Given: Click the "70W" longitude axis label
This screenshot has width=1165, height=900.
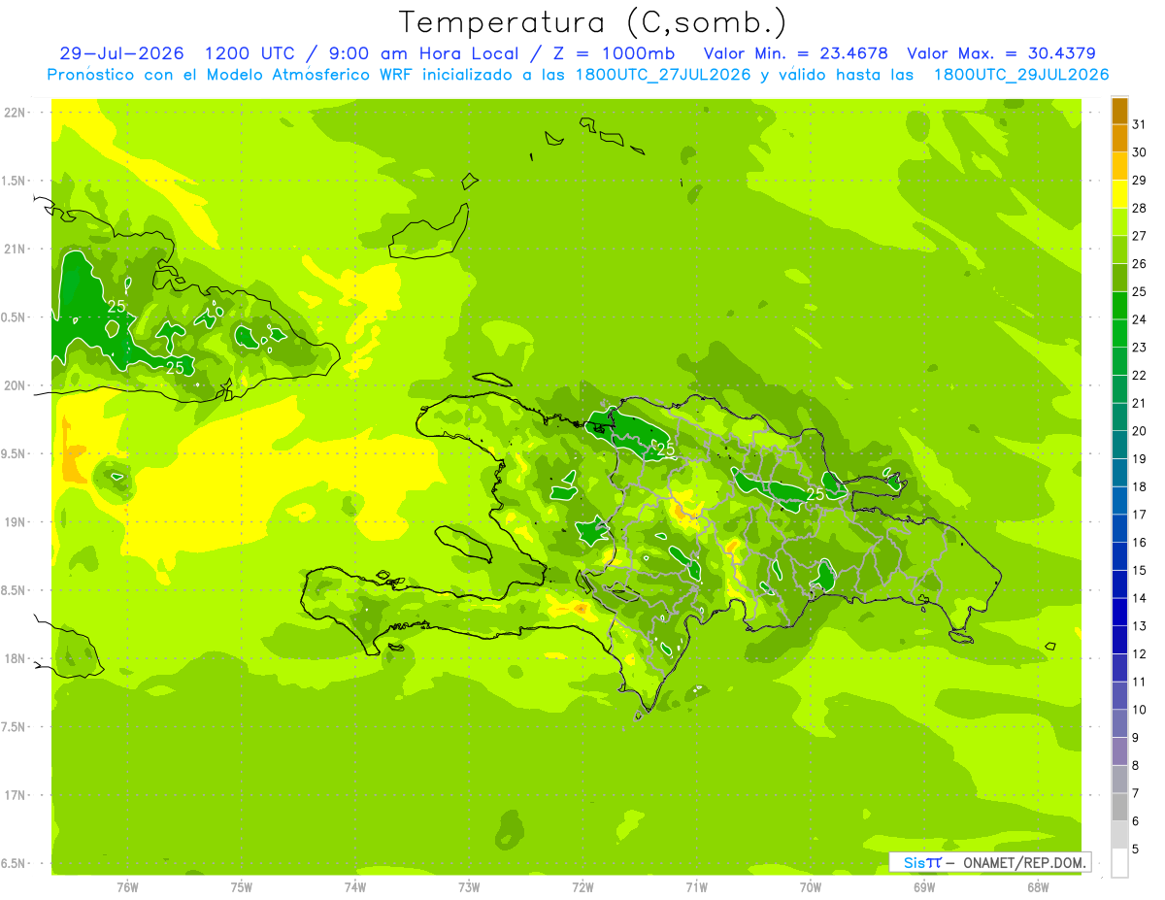Looking at the screenshot, I should (811, 886).
